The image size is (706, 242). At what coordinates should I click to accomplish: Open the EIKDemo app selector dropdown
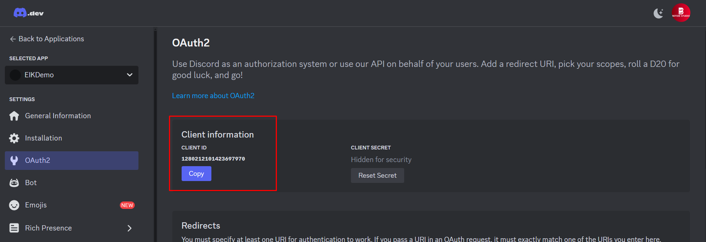[129, 75]
